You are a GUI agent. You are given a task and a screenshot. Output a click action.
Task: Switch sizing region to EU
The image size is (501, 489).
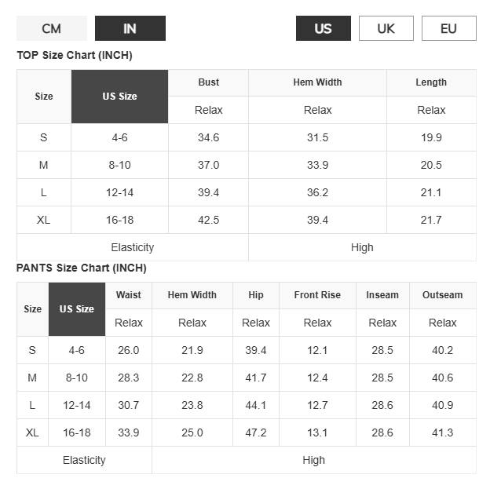tap(448, 28)
